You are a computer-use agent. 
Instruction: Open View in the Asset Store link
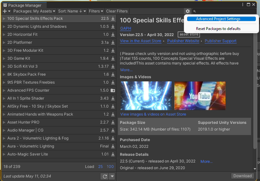tap(141, 41)
